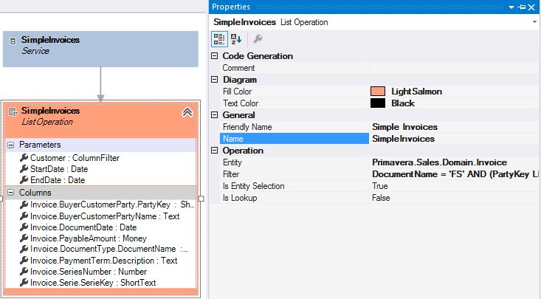This screenshot has width=541, height=299.
Task: Select Invoice.BuyerCustomerPartyName : Text column
Action: pyautogui.click(x=105, y=216)
